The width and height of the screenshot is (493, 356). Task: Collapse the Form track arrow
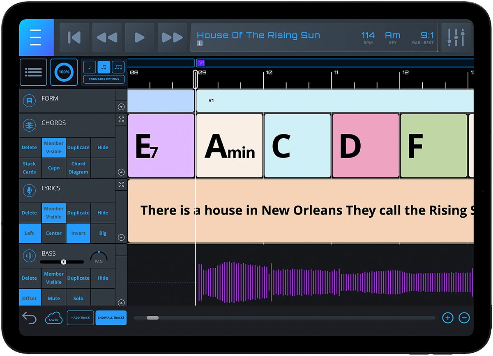click(121, 107)
